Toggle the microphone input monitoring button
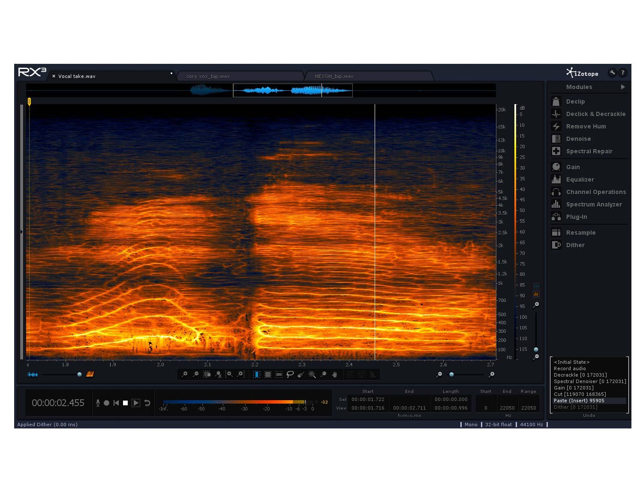Screen dimensions: 643x482 tap(98, 403)
